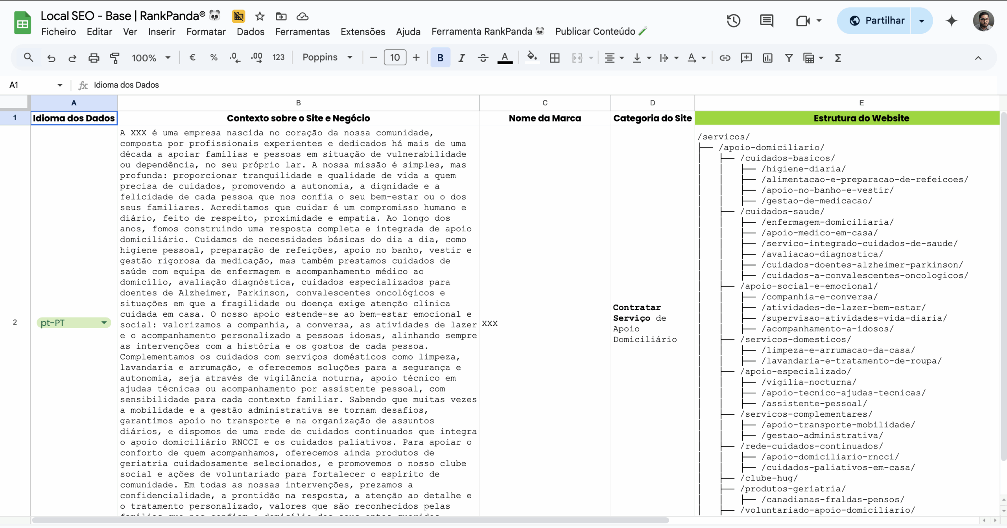Open Inserir menu
Viewport: 1007px width, 528px height.
[162, 31]
